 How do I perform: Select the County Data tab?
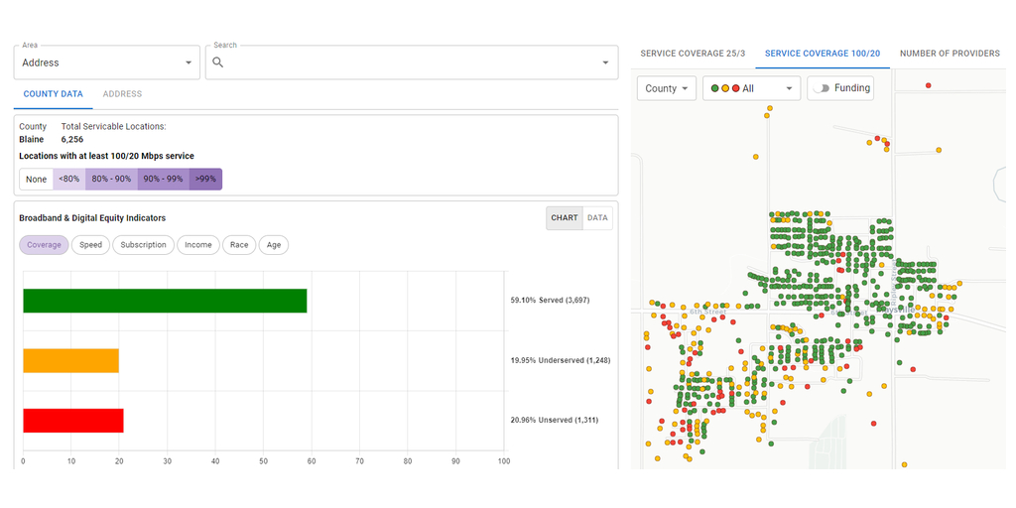pos(53,94)
